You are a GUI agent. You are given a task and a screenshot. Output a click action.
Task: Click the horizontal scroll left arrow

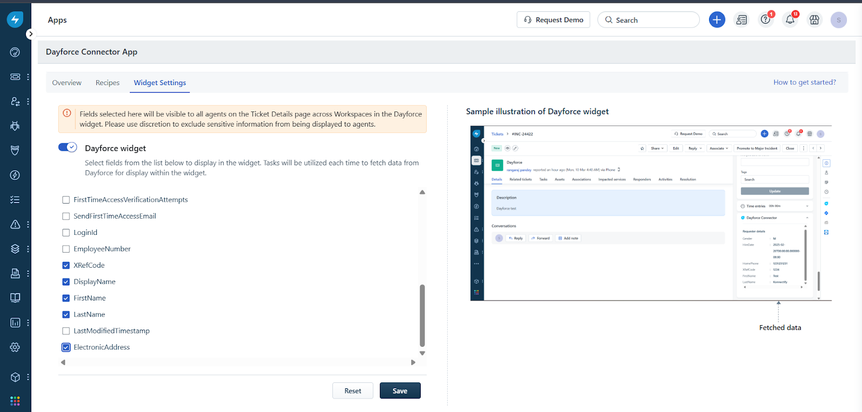click(x=63, y=362)
